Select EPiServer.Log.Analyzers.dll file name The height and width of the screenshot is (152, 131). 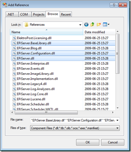click(36, 89)
